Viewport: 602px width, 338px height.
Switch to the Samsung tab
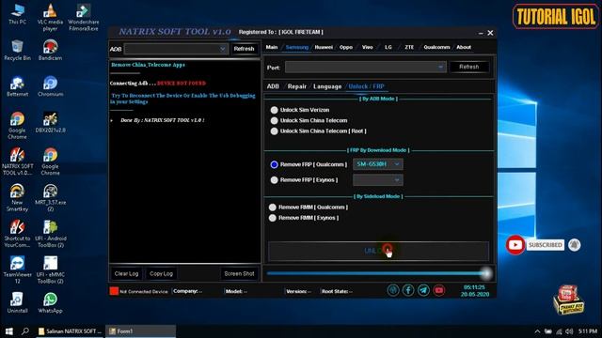tap(297, 47)
